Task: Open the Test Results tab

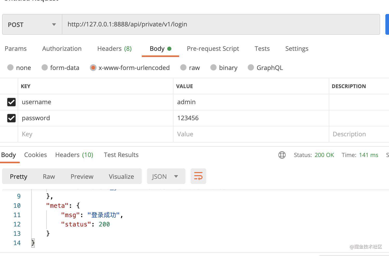Action: point(121,155)
